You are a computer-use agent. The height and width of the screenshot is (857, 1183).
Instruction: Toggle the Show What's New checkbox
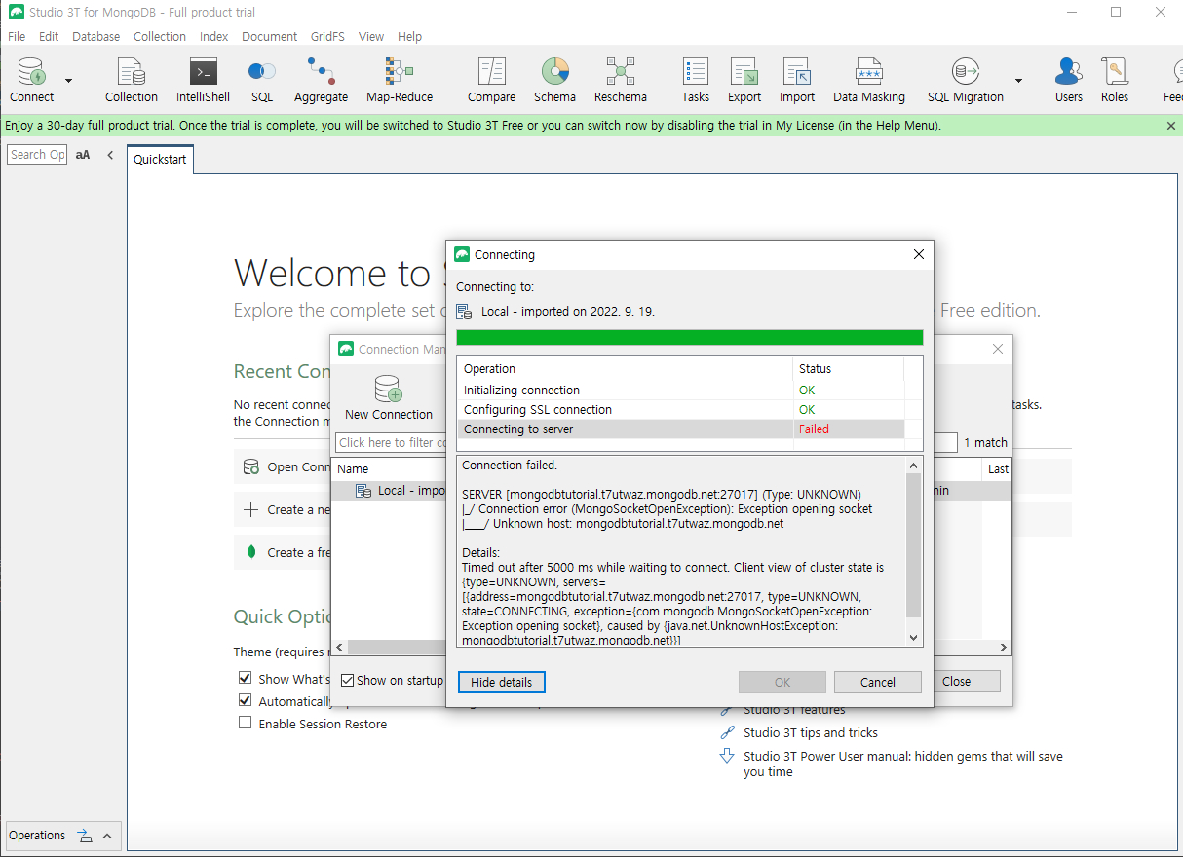[x=246, y=678]
